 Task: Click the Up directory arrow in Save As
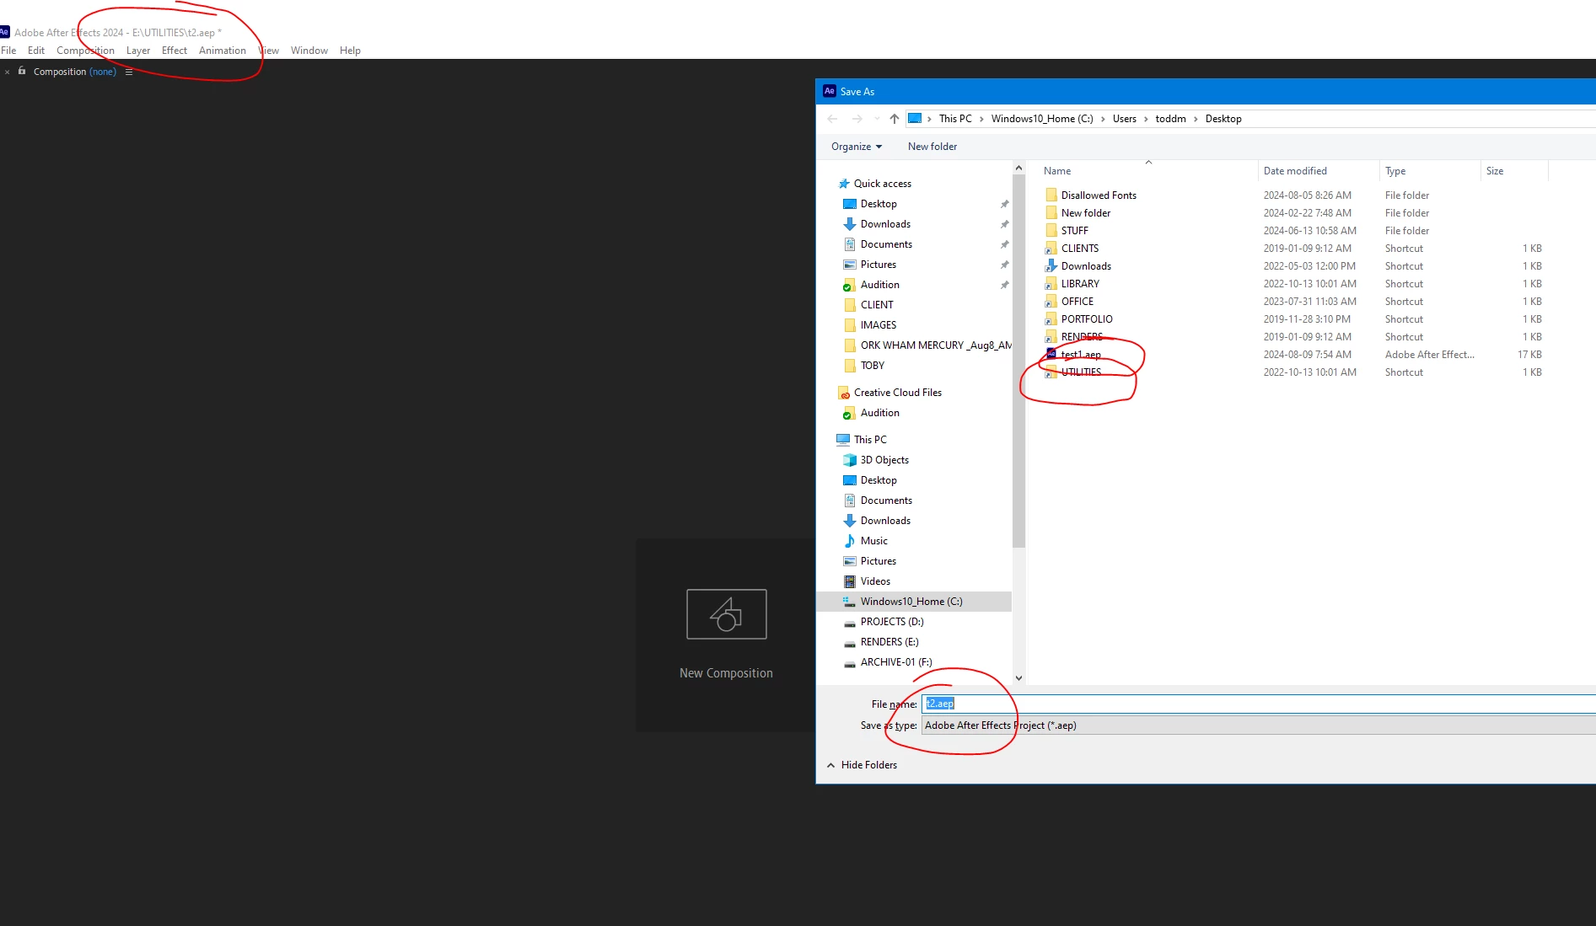[x=895, y=119]
